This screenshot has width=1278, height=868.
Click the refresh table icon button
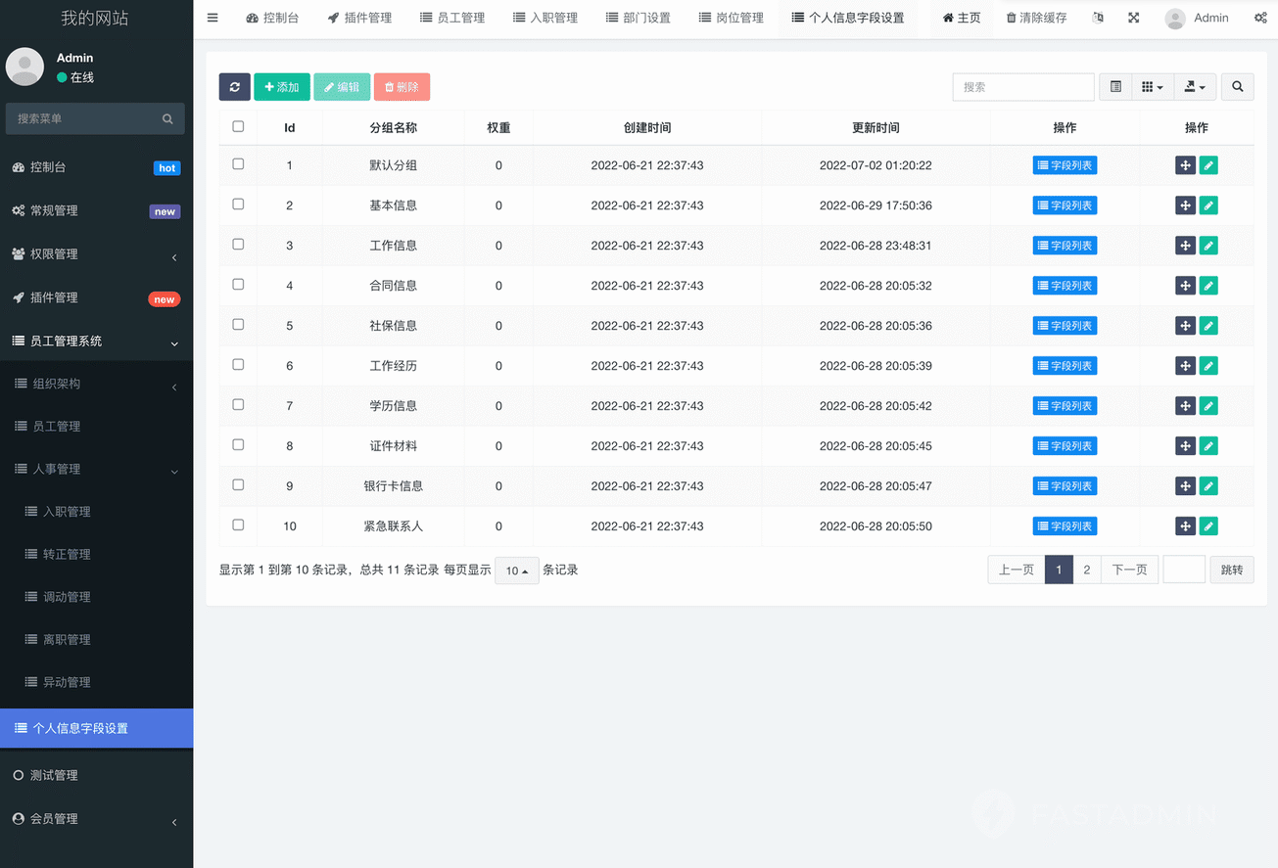point(235,87)
